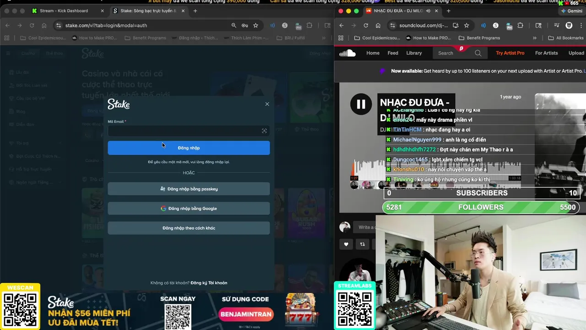Image resolution: width=586 pixels, height=330 pixels.
Task: Open Benefit Programs bookmark folder in Stake window
Action: (145, 38)
